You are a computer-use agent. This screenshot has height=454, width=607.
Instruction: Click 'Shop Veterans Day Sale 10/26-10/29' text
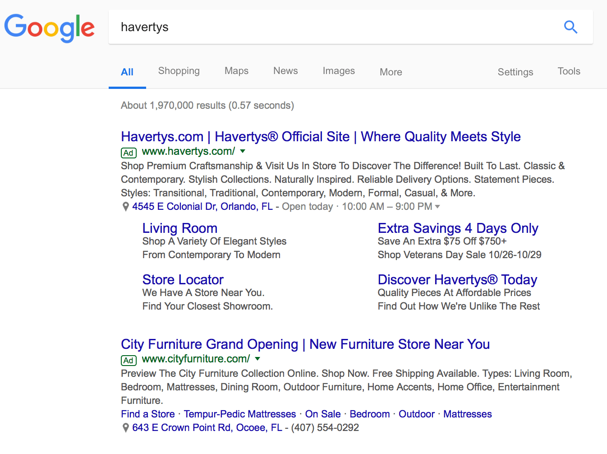coord(460,255)
